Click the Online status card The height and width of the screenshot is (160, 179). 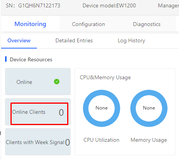click(38, 82)
